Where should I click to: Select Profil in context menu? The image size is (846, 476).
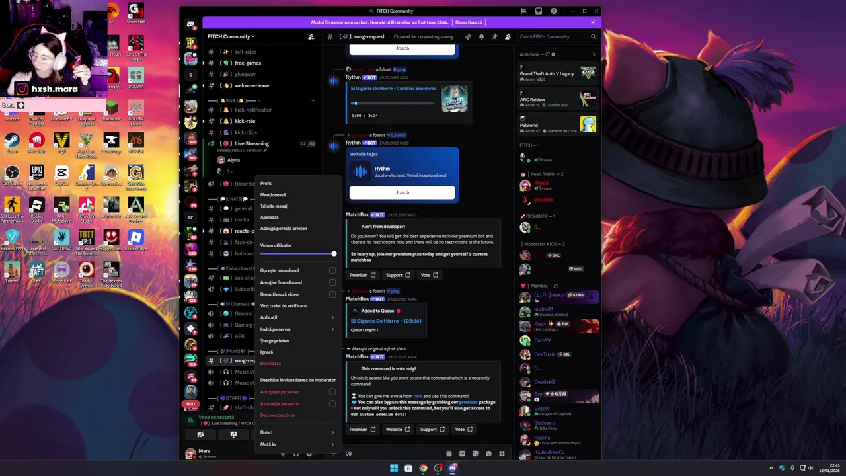tap(297, 184)
